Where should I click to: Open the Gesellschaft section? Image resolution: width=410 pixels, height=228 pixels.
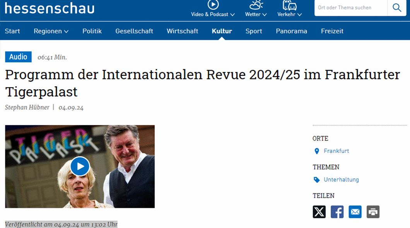pyautogui.click(x=134, y=31)
